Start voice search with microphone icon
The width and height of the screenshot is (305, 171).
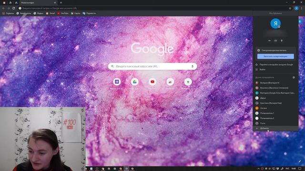[x=193, y=66]
